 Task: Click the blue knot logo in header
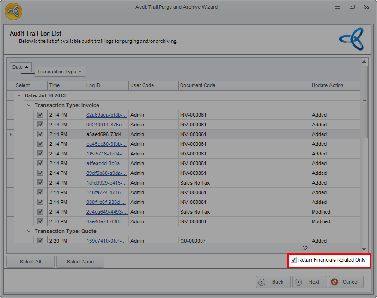(351, 39)
